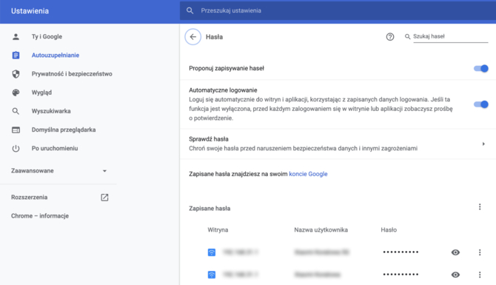This screenshot has height=285, width=496.
Task: Click the browser window icon for Domyślna przeglądarka
Action: 16,130
